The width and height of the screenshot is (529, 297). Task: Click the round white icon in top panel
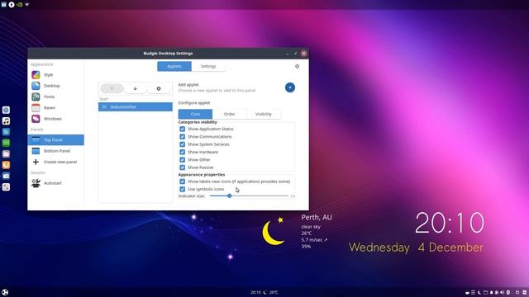(12, 4)
